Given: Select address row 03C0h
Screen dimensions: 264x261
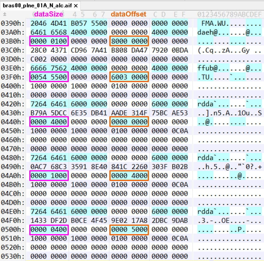Looking at the screenshot, I should click(13, 50).
